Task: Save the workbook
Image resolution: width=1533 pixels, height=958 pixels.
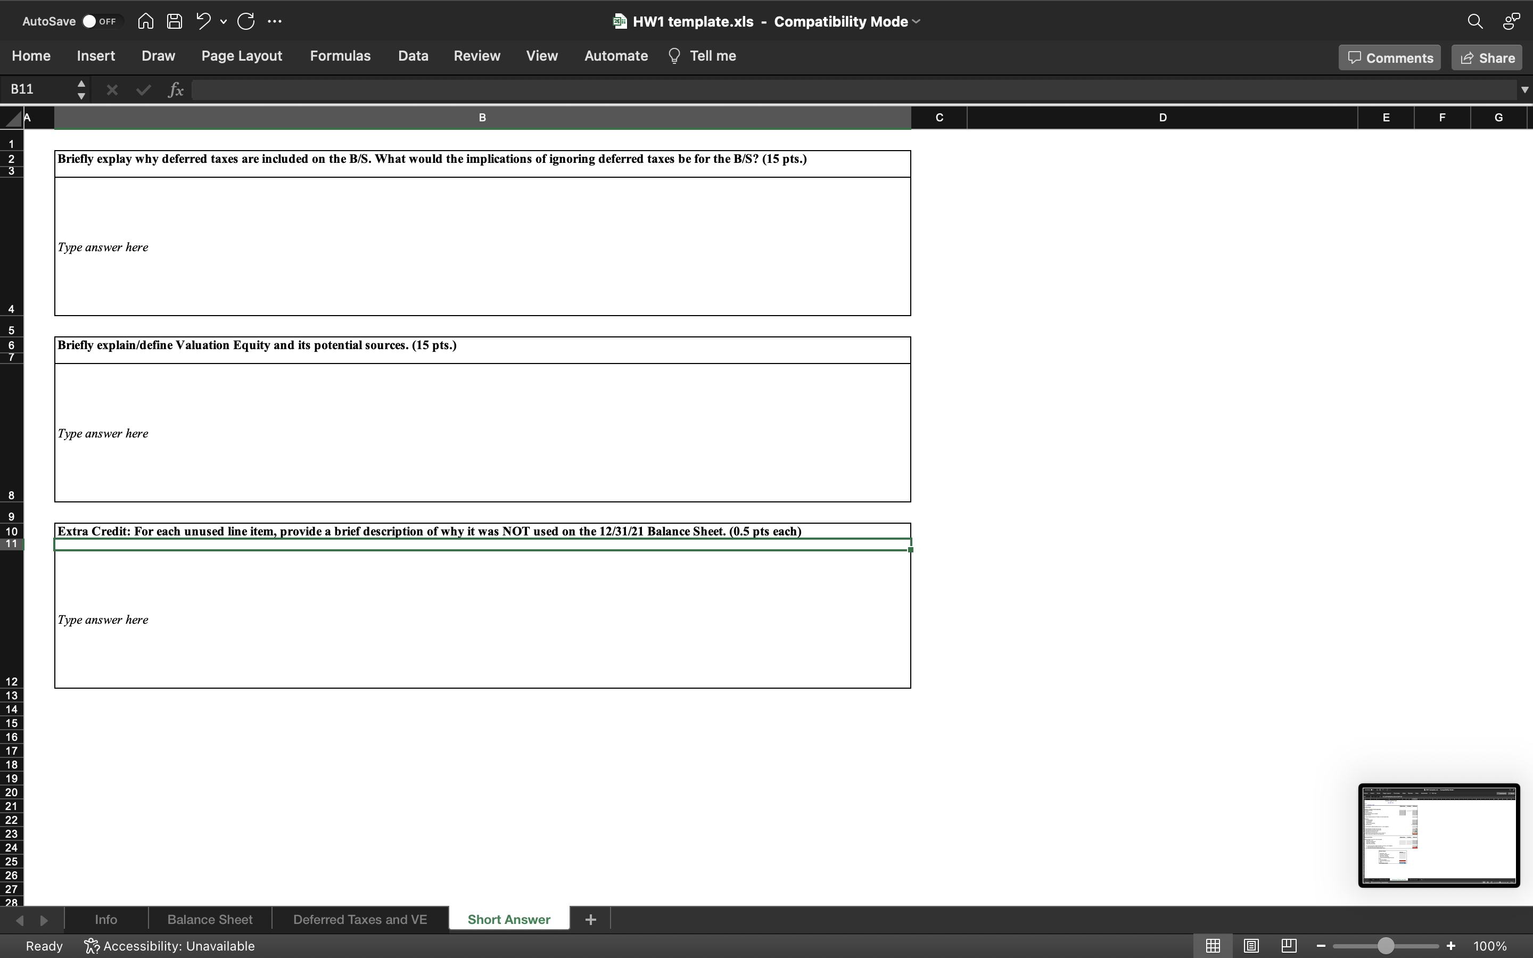Action: coord(175,21)
